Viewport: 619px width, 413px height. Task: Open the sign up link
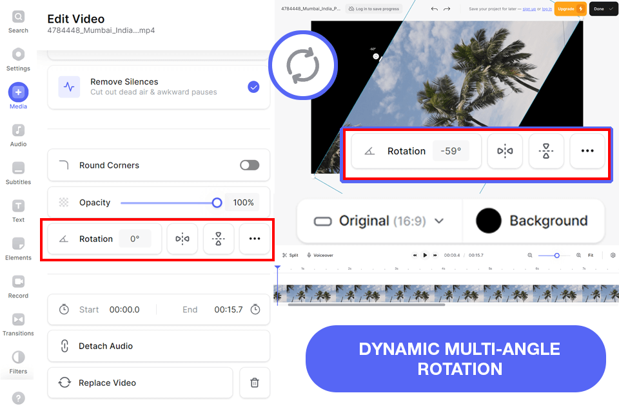[x=529, y=8]
